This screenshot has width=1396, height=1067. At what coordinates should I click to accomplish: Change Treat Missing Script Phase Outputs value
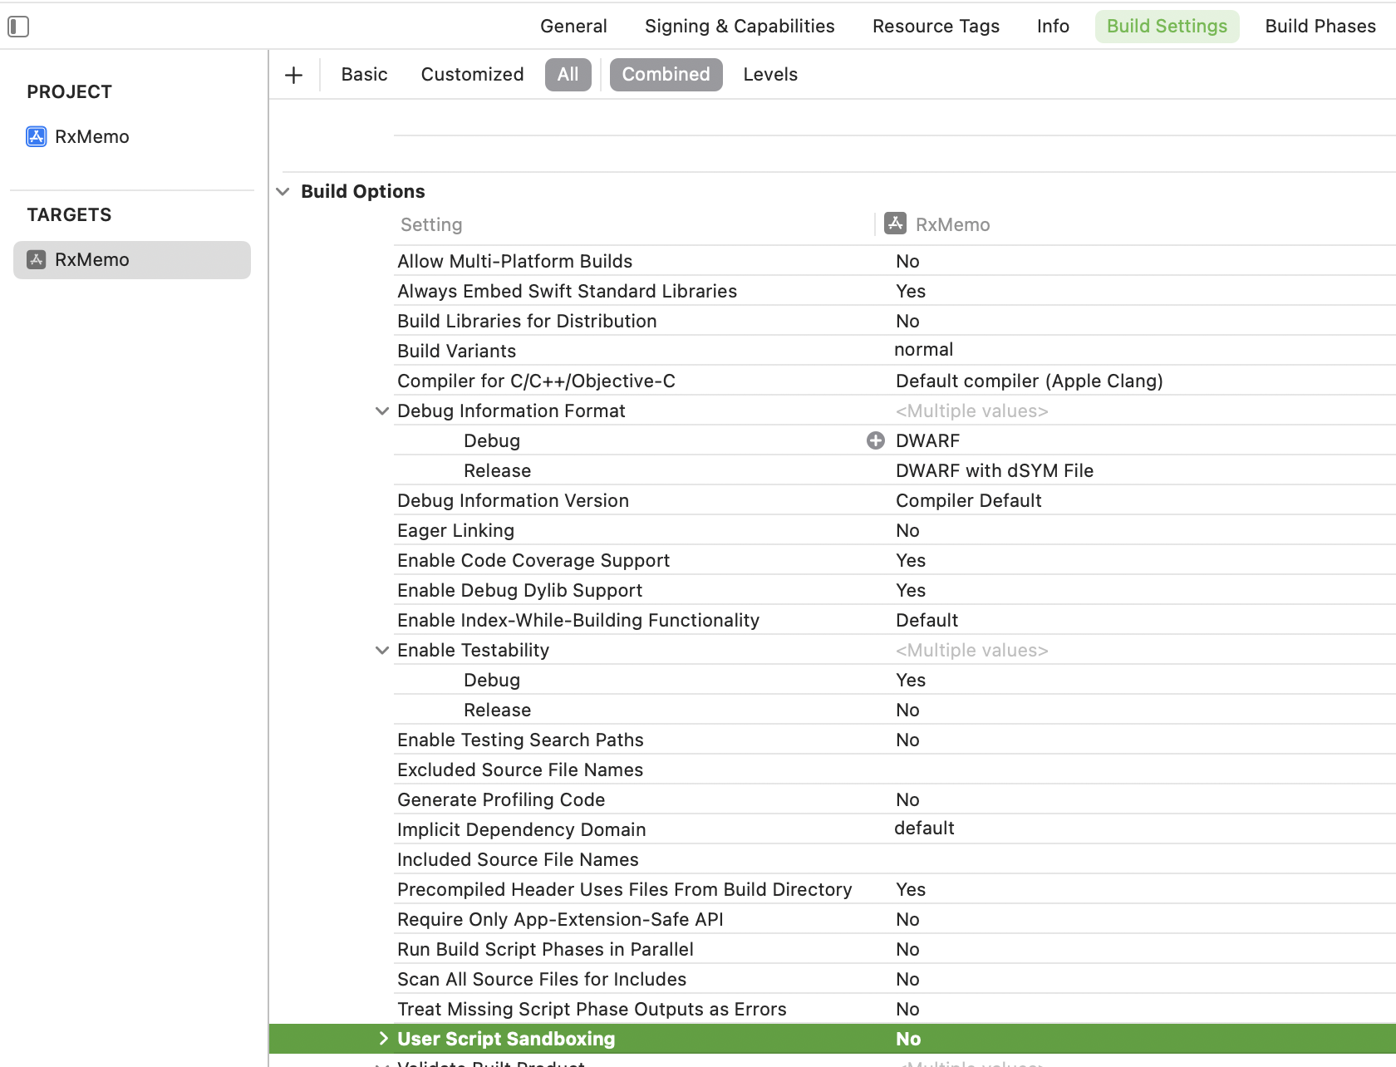pos(907,1009)
